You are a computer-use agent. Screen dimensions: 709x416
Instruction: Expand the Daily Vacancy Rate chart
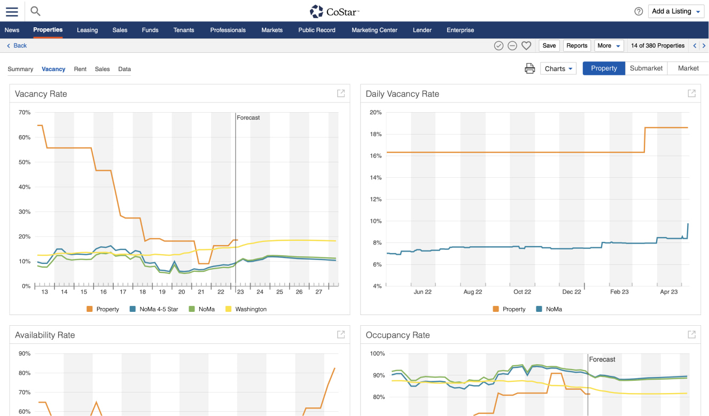tap(691, 93)
